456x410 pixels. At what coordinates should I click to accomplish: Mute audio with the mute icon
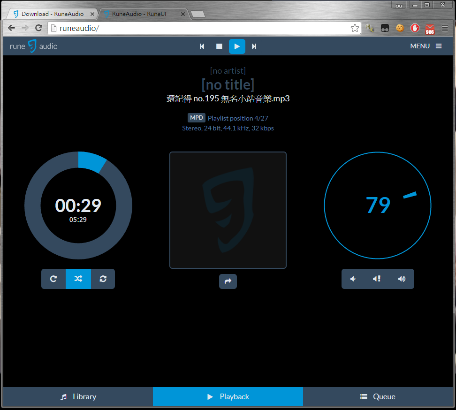click(377, 279)
